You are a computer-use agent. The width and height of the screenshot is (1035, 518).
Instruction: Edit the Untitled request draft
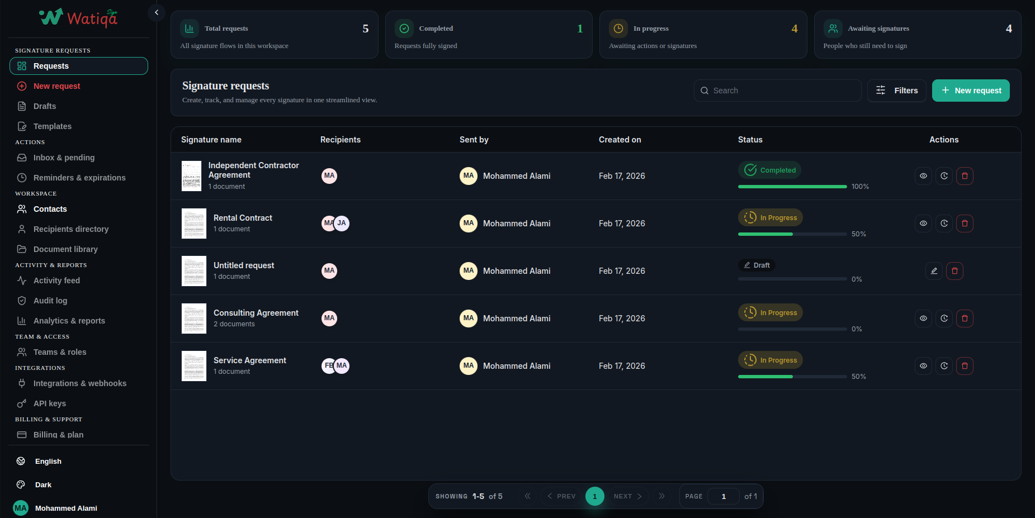(934, 271)
